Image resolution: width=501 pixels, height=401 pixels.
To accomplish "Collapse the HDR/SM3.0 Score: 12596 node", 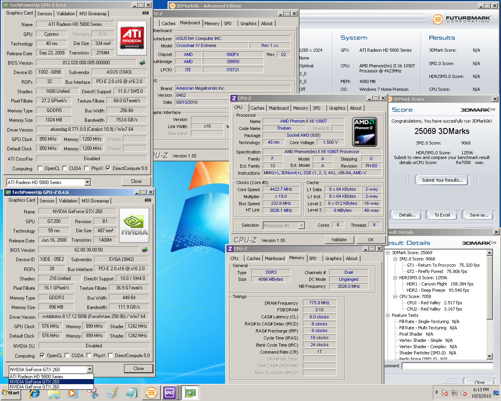I will pos(395,278).
